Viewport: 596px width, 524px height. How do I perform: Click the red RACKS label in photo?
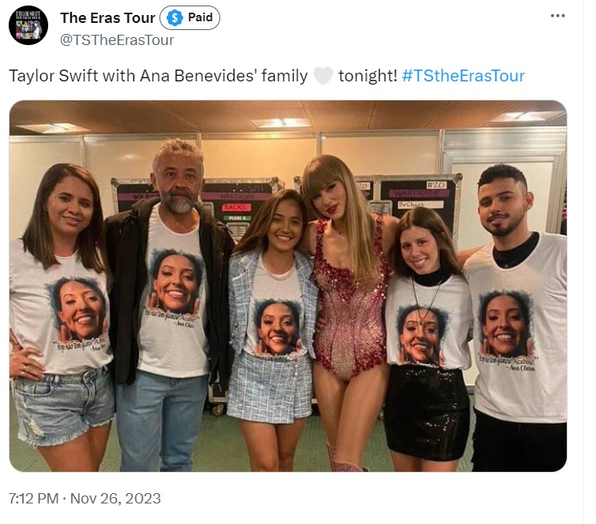pos(236,207)
